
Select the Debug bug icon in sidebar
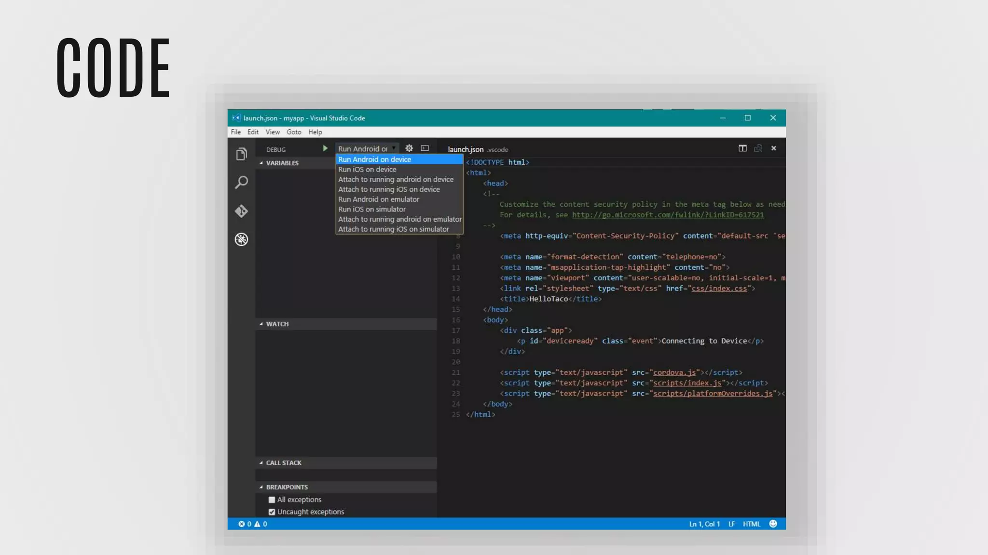(x=241, y=239)
